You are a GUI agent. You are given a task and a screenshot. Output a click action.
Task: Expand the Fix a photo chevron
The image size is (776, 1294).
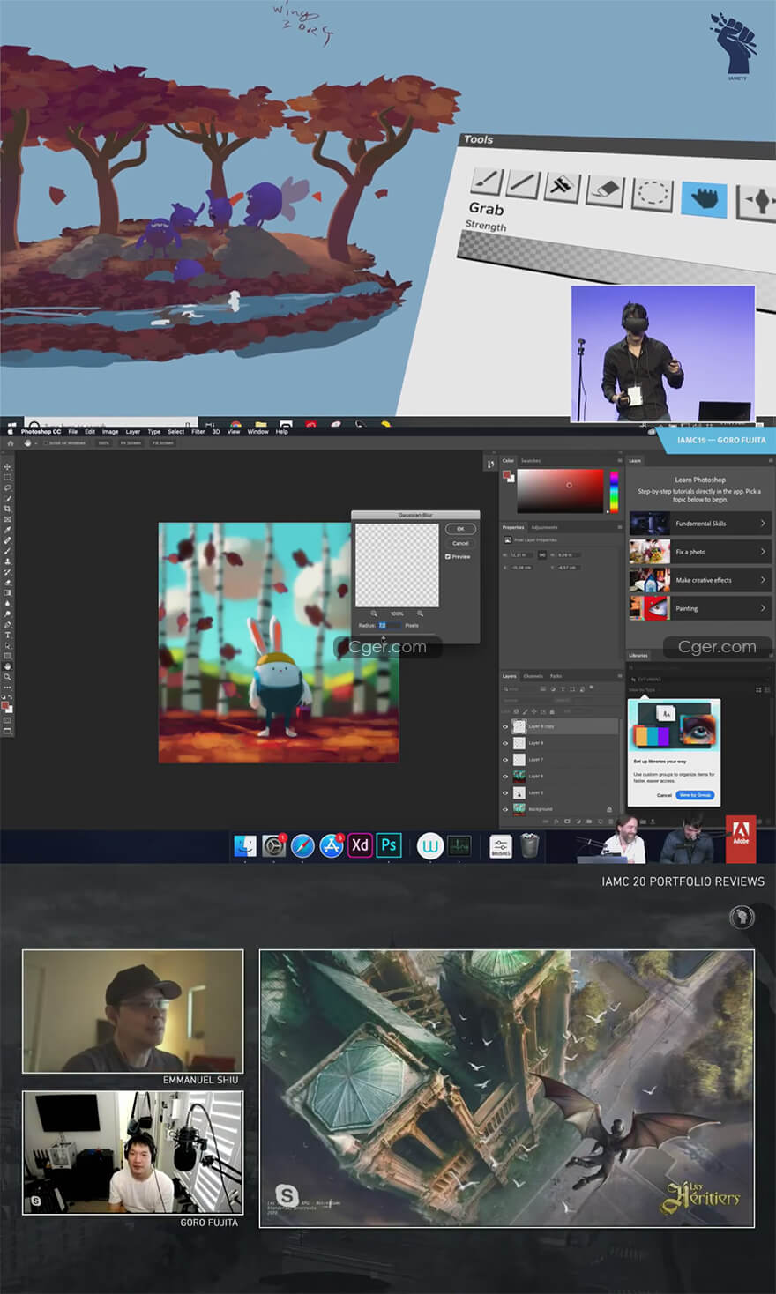coord(763,552)
